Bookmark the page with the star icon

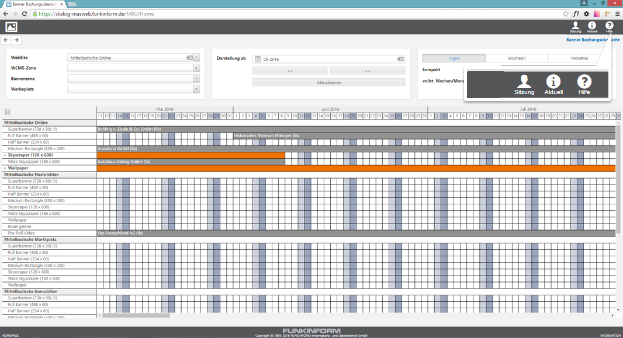(566, 14)
